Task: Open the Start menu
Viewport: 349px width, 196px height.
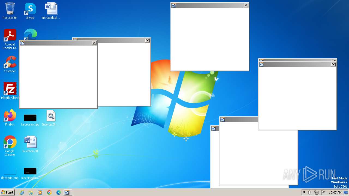Action: 7,192
